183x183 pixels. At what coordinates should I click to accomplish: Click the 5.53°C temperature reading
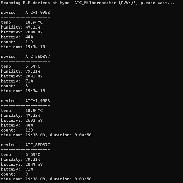(33, 154)
